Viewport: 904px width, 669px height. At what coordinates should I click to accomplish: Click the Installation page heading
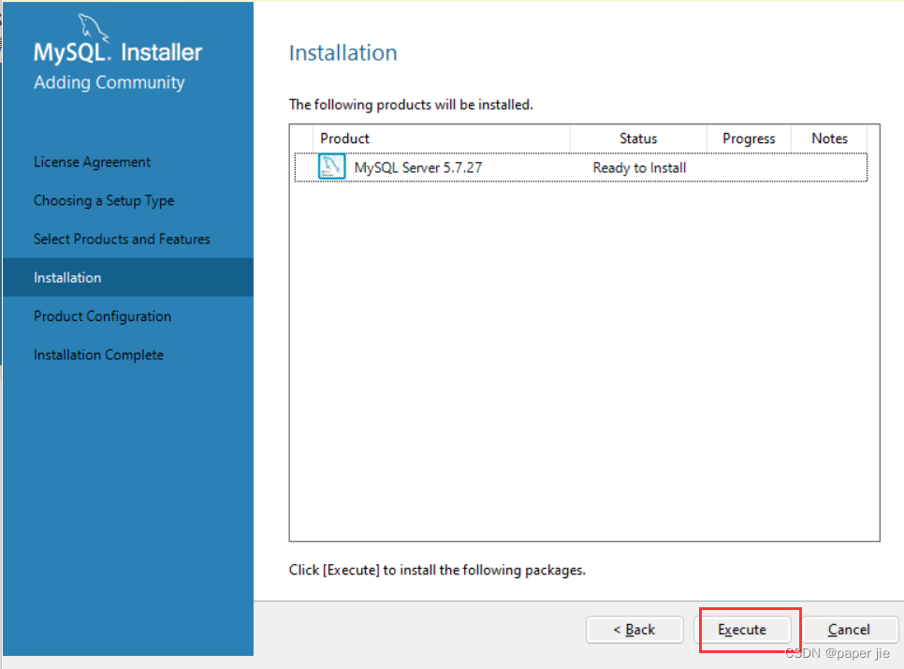click(343, 53)
